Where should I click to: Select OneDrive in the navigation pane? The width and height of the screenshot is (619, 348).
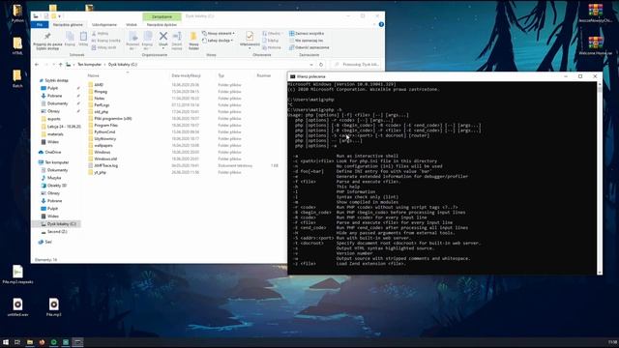pyautogui.click(x=50, y=152)
